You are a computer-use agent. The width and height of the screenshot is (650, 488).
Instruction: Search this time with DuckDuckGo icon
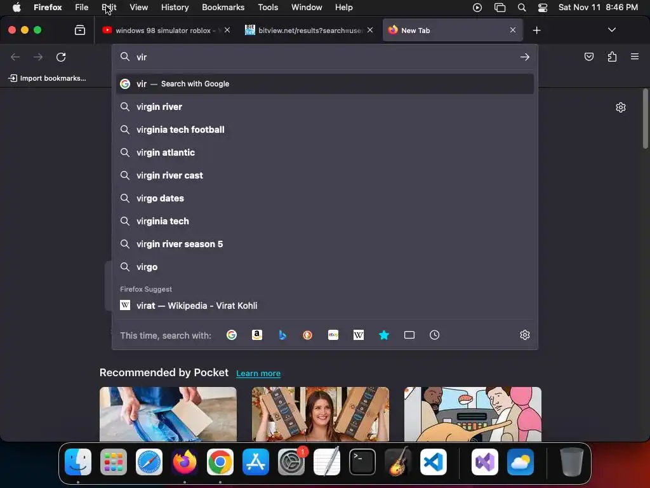click(308, 335)
